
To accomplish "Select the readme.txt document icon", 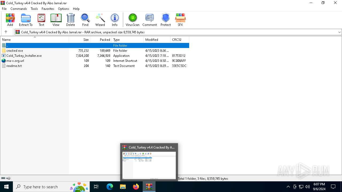I will click(4, 66).
